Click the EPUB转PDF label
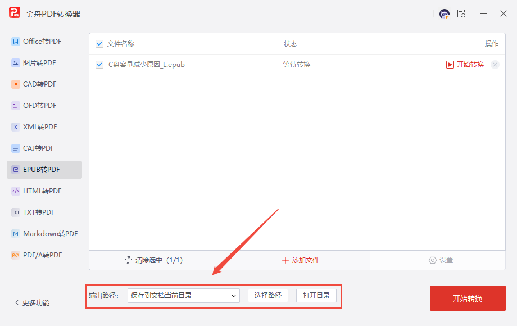517x326 pixels. tap(42, 170)
